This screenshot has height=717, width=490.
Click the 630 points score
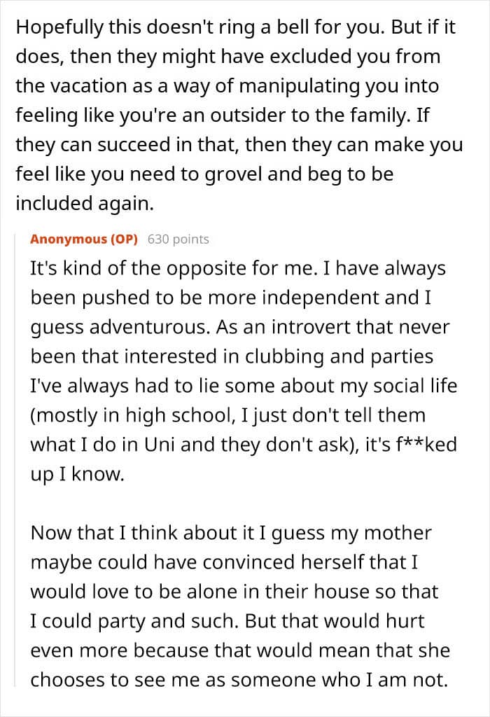click(x=178, y=239)
